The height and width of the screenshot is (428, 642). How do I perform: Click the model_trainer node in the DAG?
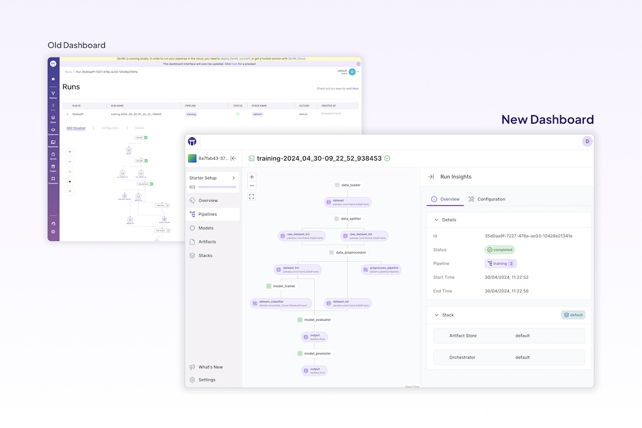282,286
